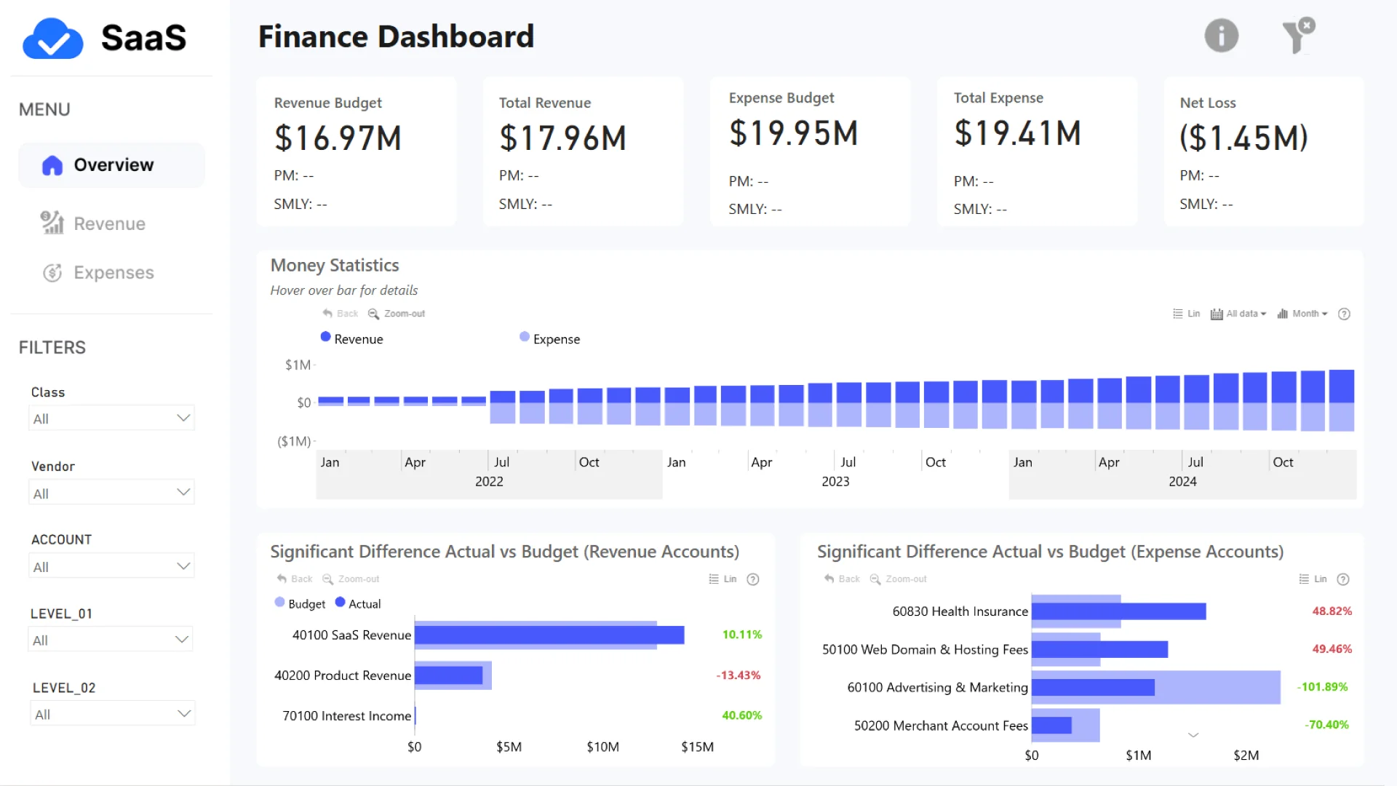This screenshot has width=1397, height=786.
Task: Click the 40100 SaaS Revenue actual bar
Action: pos(549,635)
